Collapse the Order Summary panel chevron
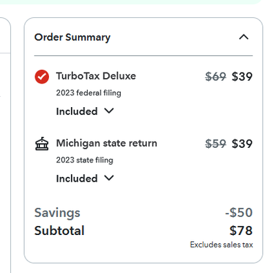Image resolution: width=276 pixels, height=273 pixels. [x=244, y=37]
